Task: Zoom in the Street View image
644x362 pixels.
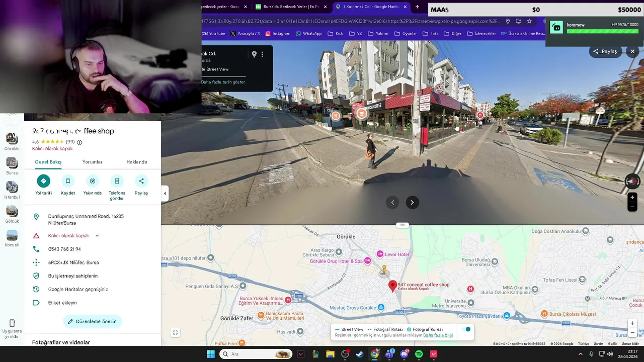Action: pos(632,197)
